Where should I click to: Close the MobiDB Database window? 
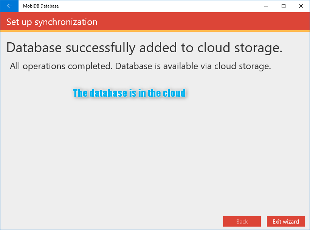301,6
